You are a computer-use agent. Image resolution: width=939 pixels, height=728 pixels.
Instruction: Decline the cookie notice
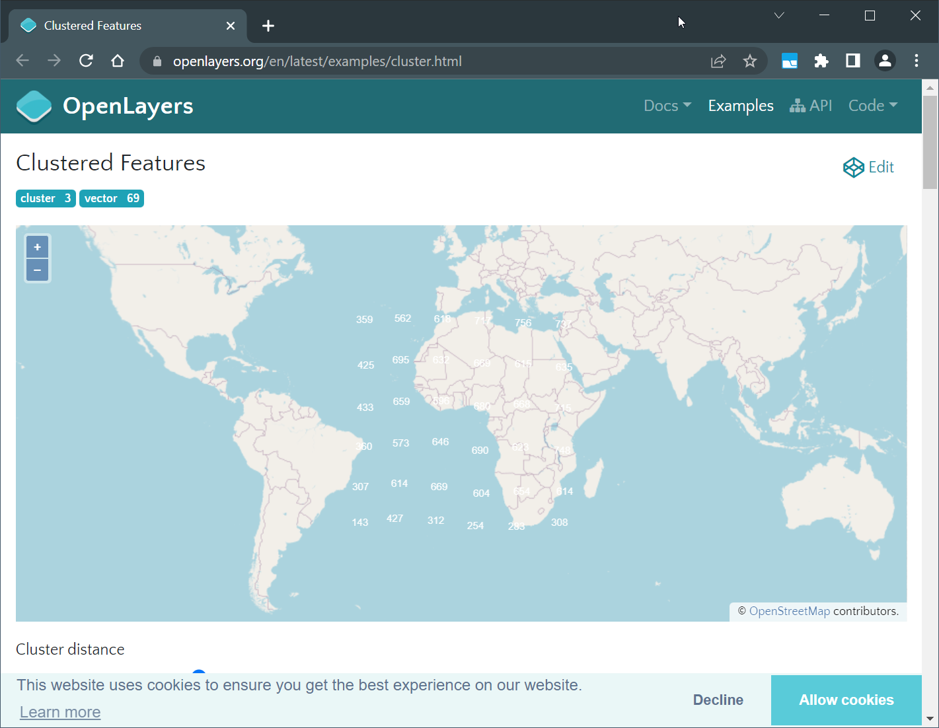pos(718,700)
